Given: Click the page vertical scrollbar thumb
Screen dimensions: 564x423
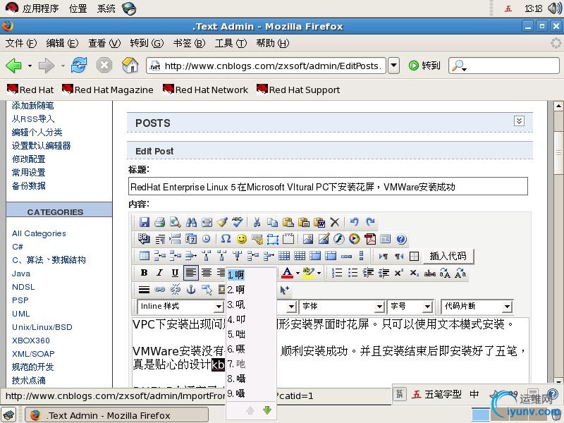Looking at the screenshot, I should 558,152.
